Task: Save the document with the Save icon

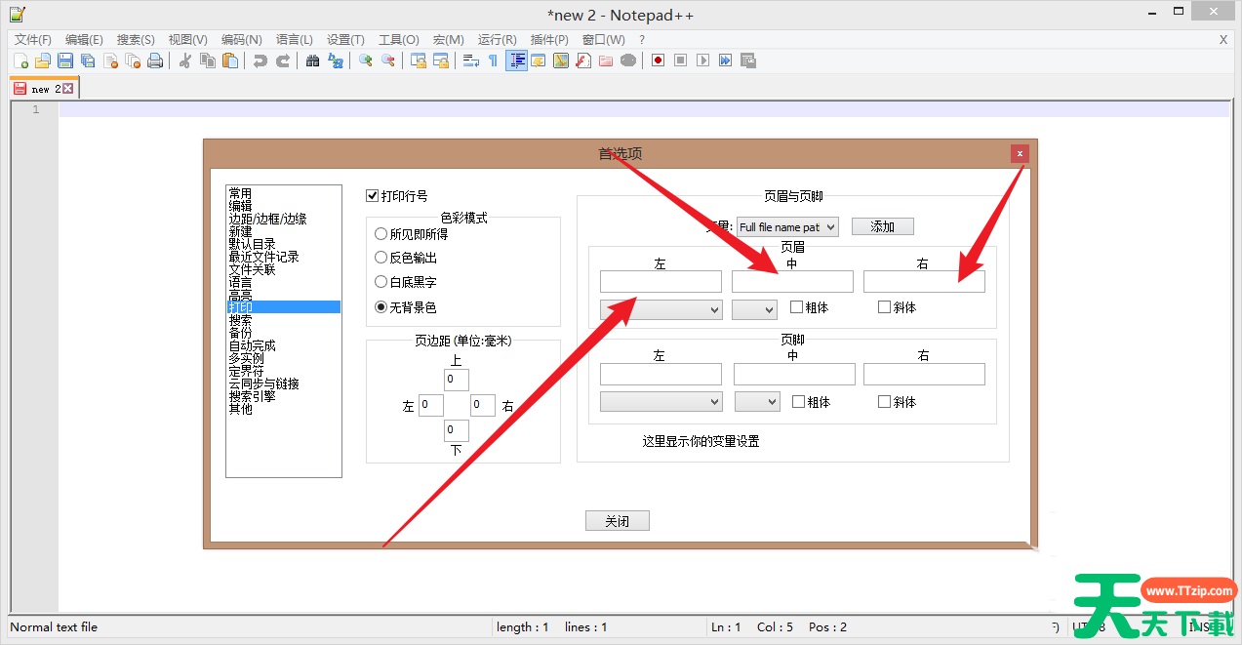Action: point(62,60)
